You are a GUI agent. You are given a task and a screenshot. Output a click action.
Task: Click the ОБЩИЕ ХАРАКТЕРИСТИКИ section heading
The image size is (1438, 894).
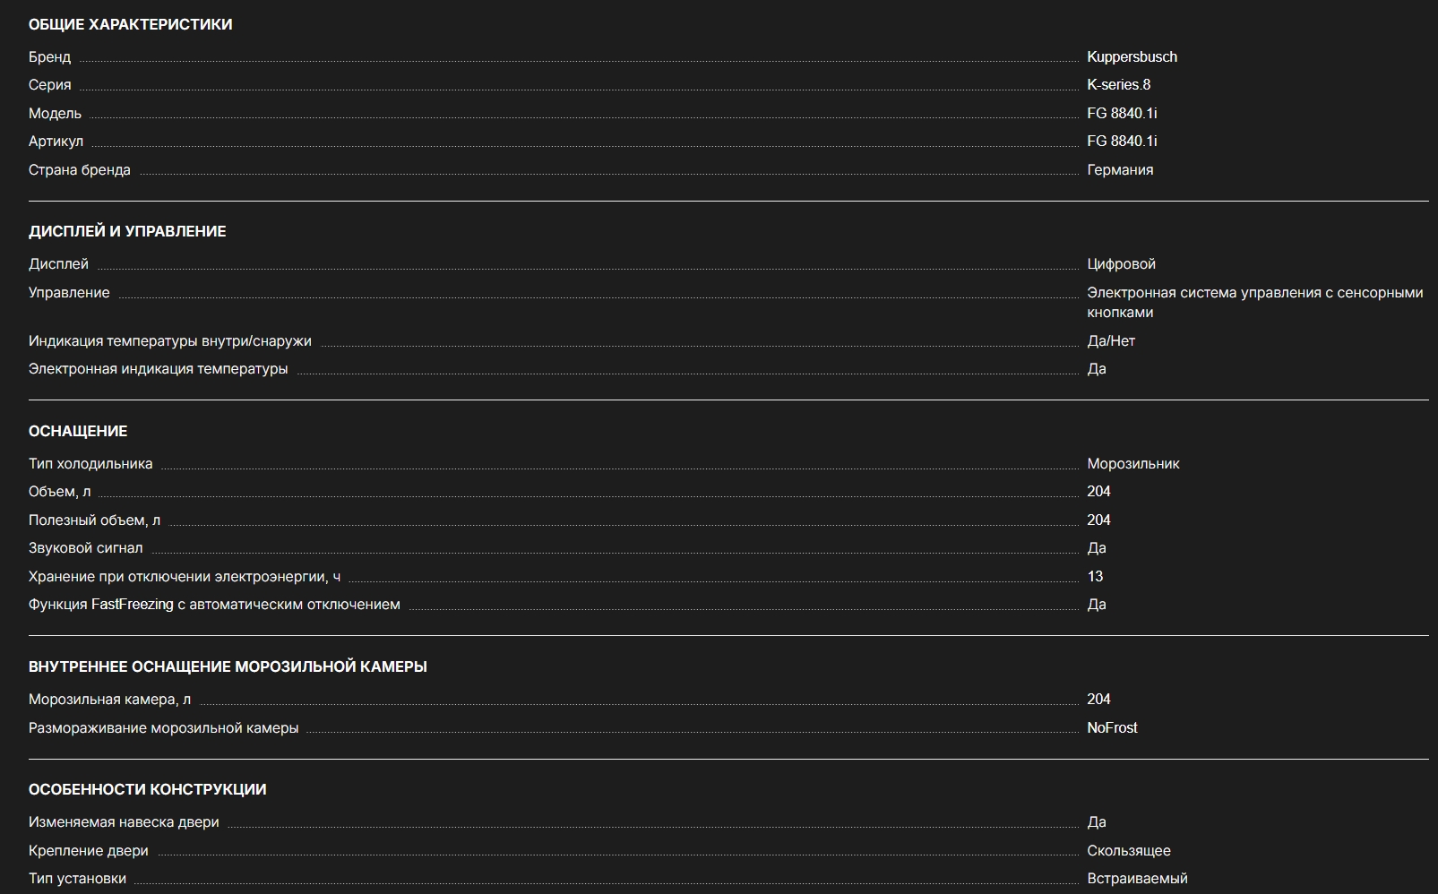(130, 24)
